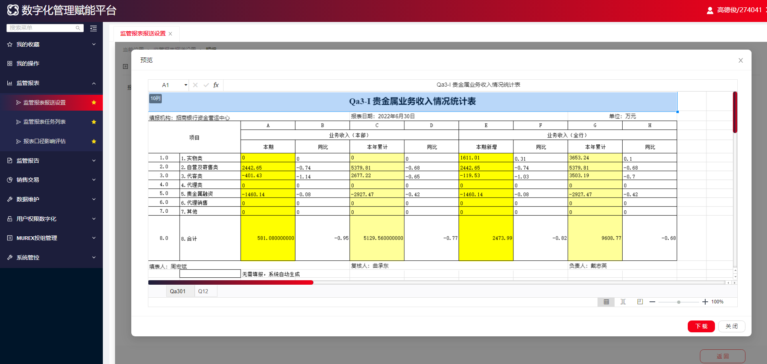Viewport: 767px width, 364px height.
Task: Select the cell with value 2677.22
Action: click(377, 176)
